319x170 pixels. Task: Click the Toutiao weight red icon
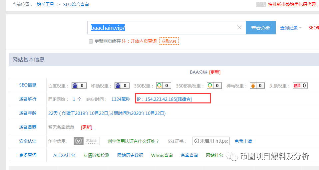point(297,86)
